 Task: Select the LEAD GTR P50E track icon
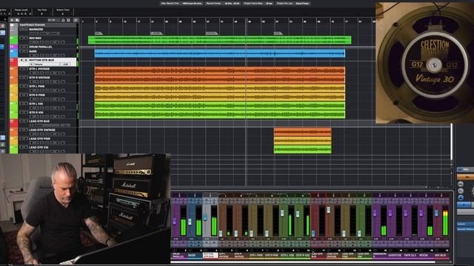click(13, 141)
